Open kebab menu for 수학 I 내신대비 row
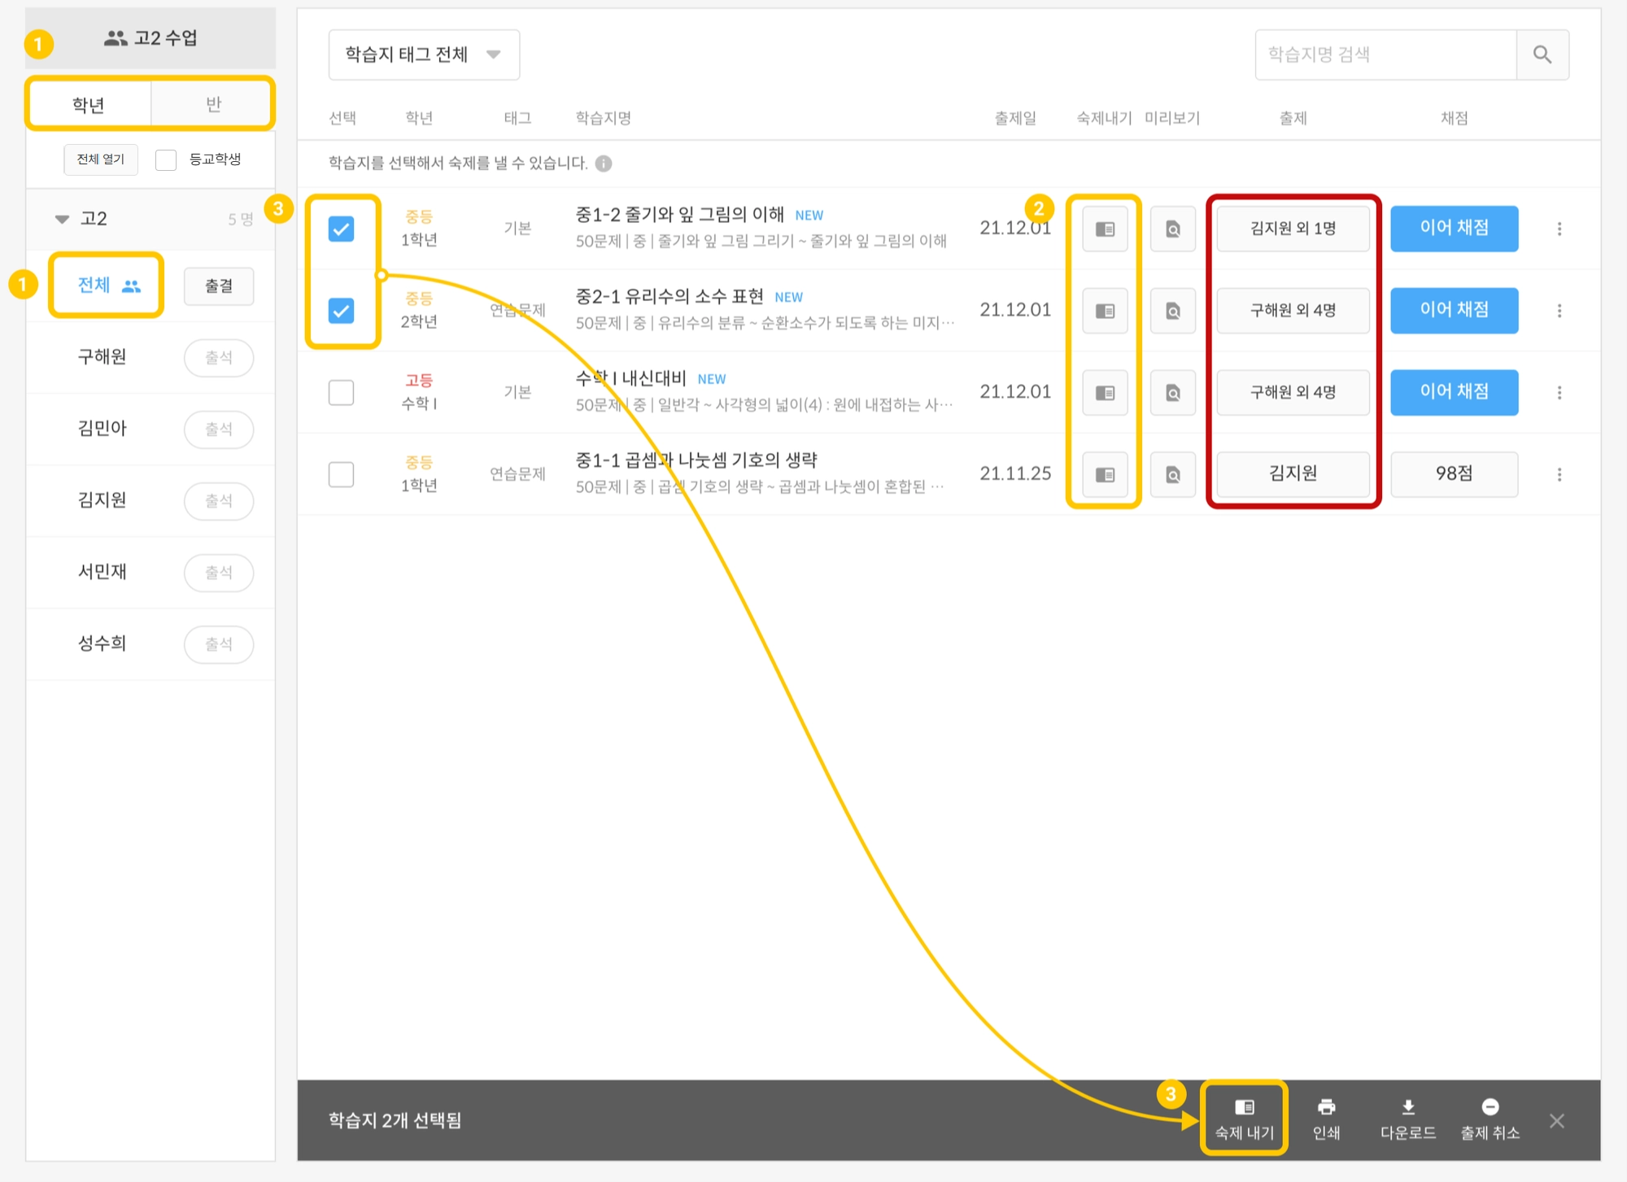Image resolution: width=1627 pixels, height=1182 pixels. coord(1559,393)
